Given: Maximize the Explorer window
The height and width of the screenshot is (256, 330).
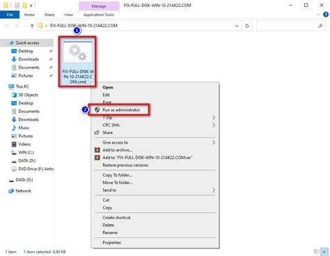Looking at the screenshot, I should 306,5.
